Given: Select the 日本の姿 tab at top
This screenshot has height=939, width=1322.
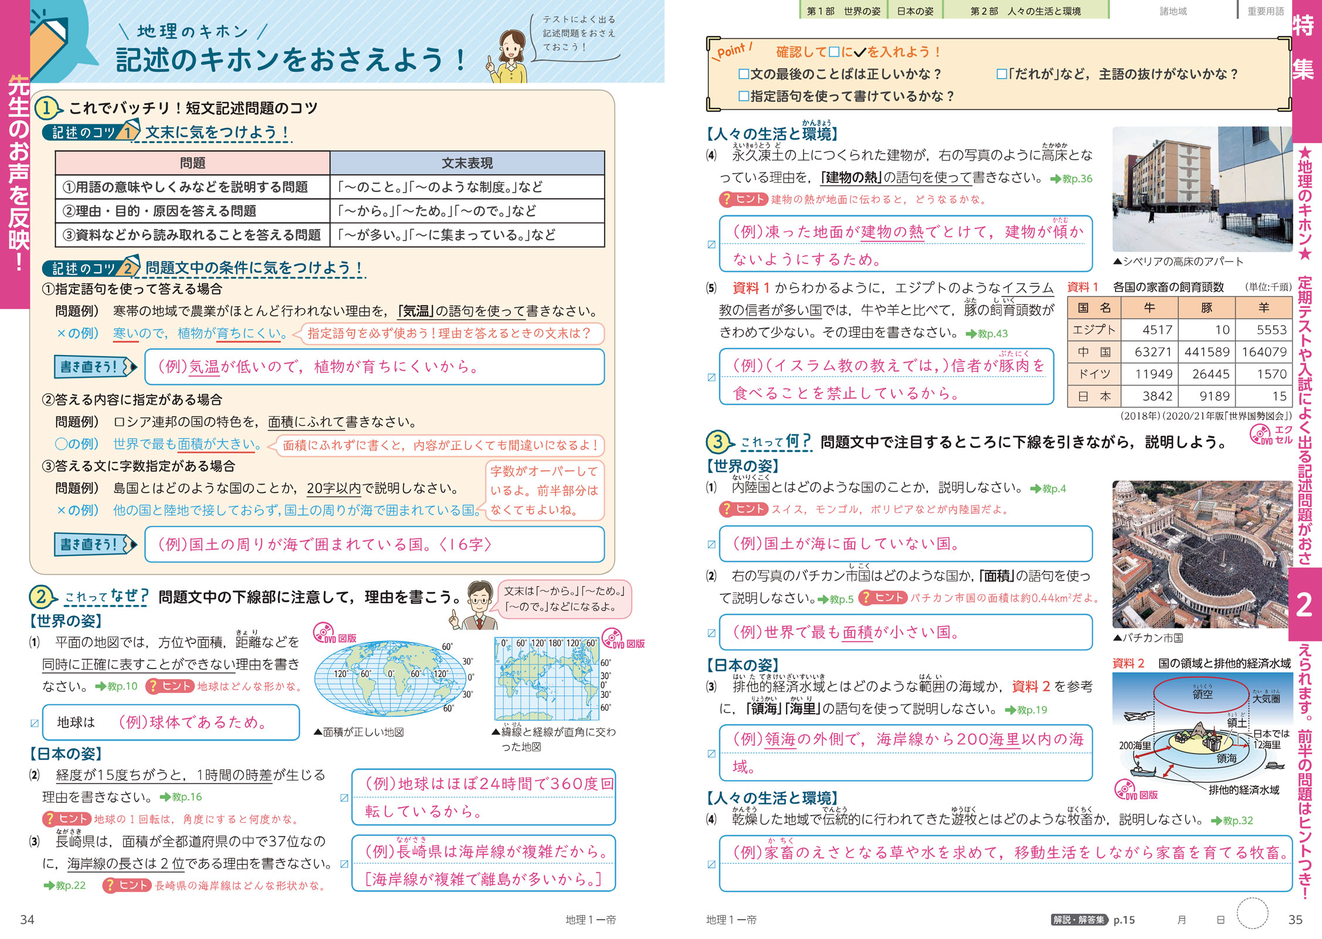Looking at the screenshot, I should point(915,10).
